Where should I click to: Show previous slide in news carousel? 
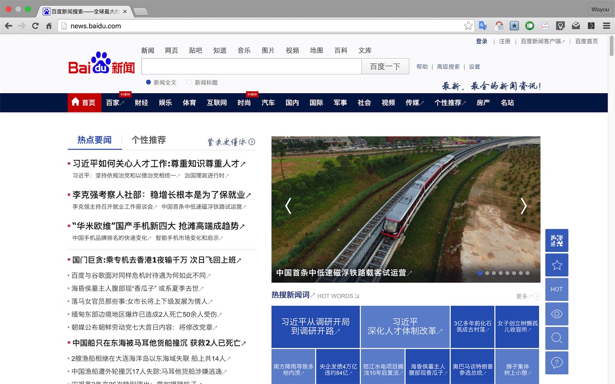(288, 206)
